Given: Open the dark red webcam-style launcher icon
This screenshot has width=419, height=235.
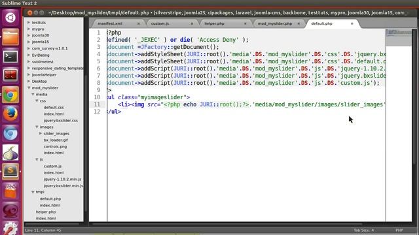Looking at the screenshot, I should 10,210.
